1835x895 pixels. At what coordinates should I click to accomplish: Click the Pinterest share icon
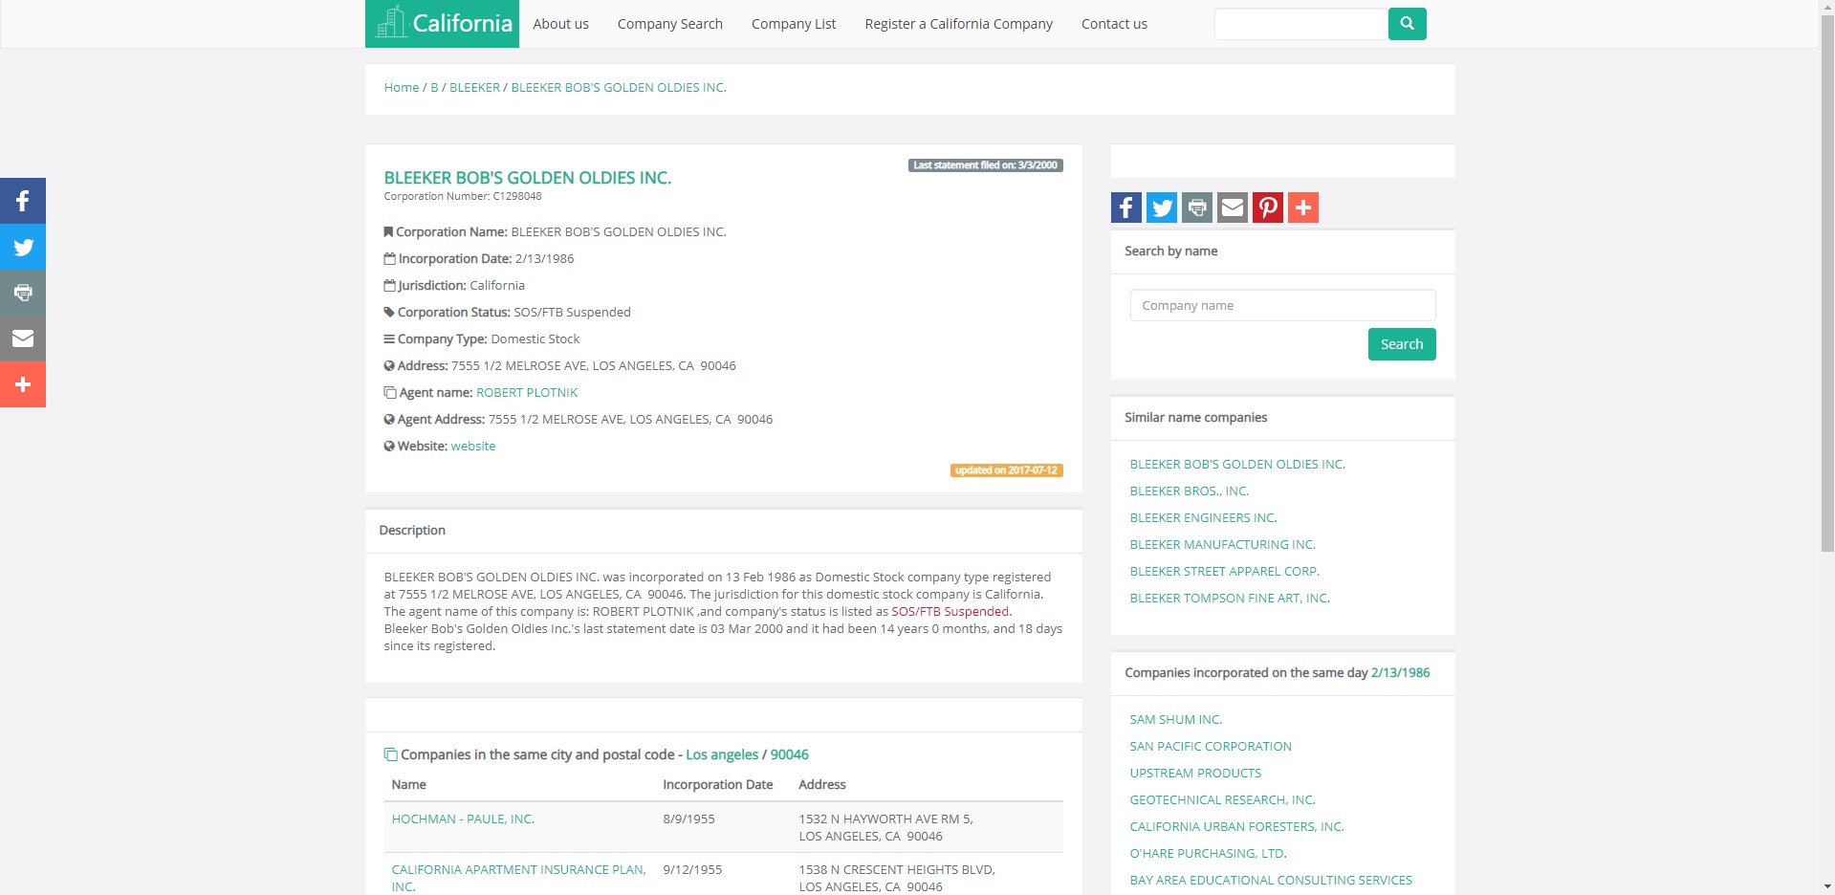point(1268,207)
